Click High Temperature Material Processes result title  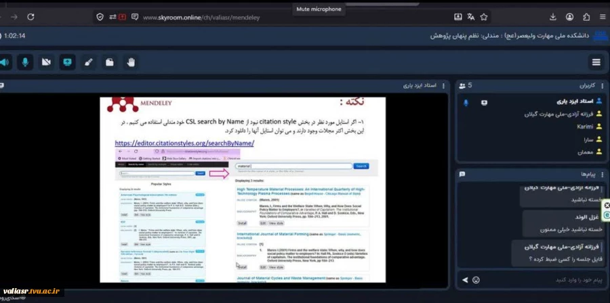pos(301,191)
